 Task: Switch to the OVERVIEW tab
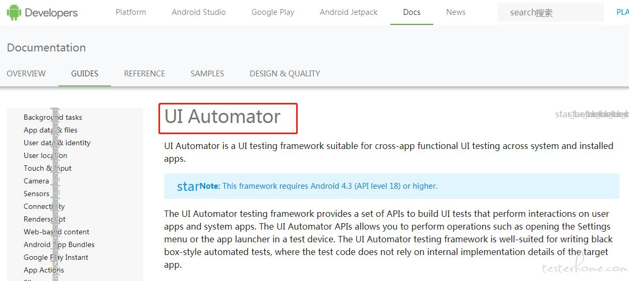[x=26, y=74]
